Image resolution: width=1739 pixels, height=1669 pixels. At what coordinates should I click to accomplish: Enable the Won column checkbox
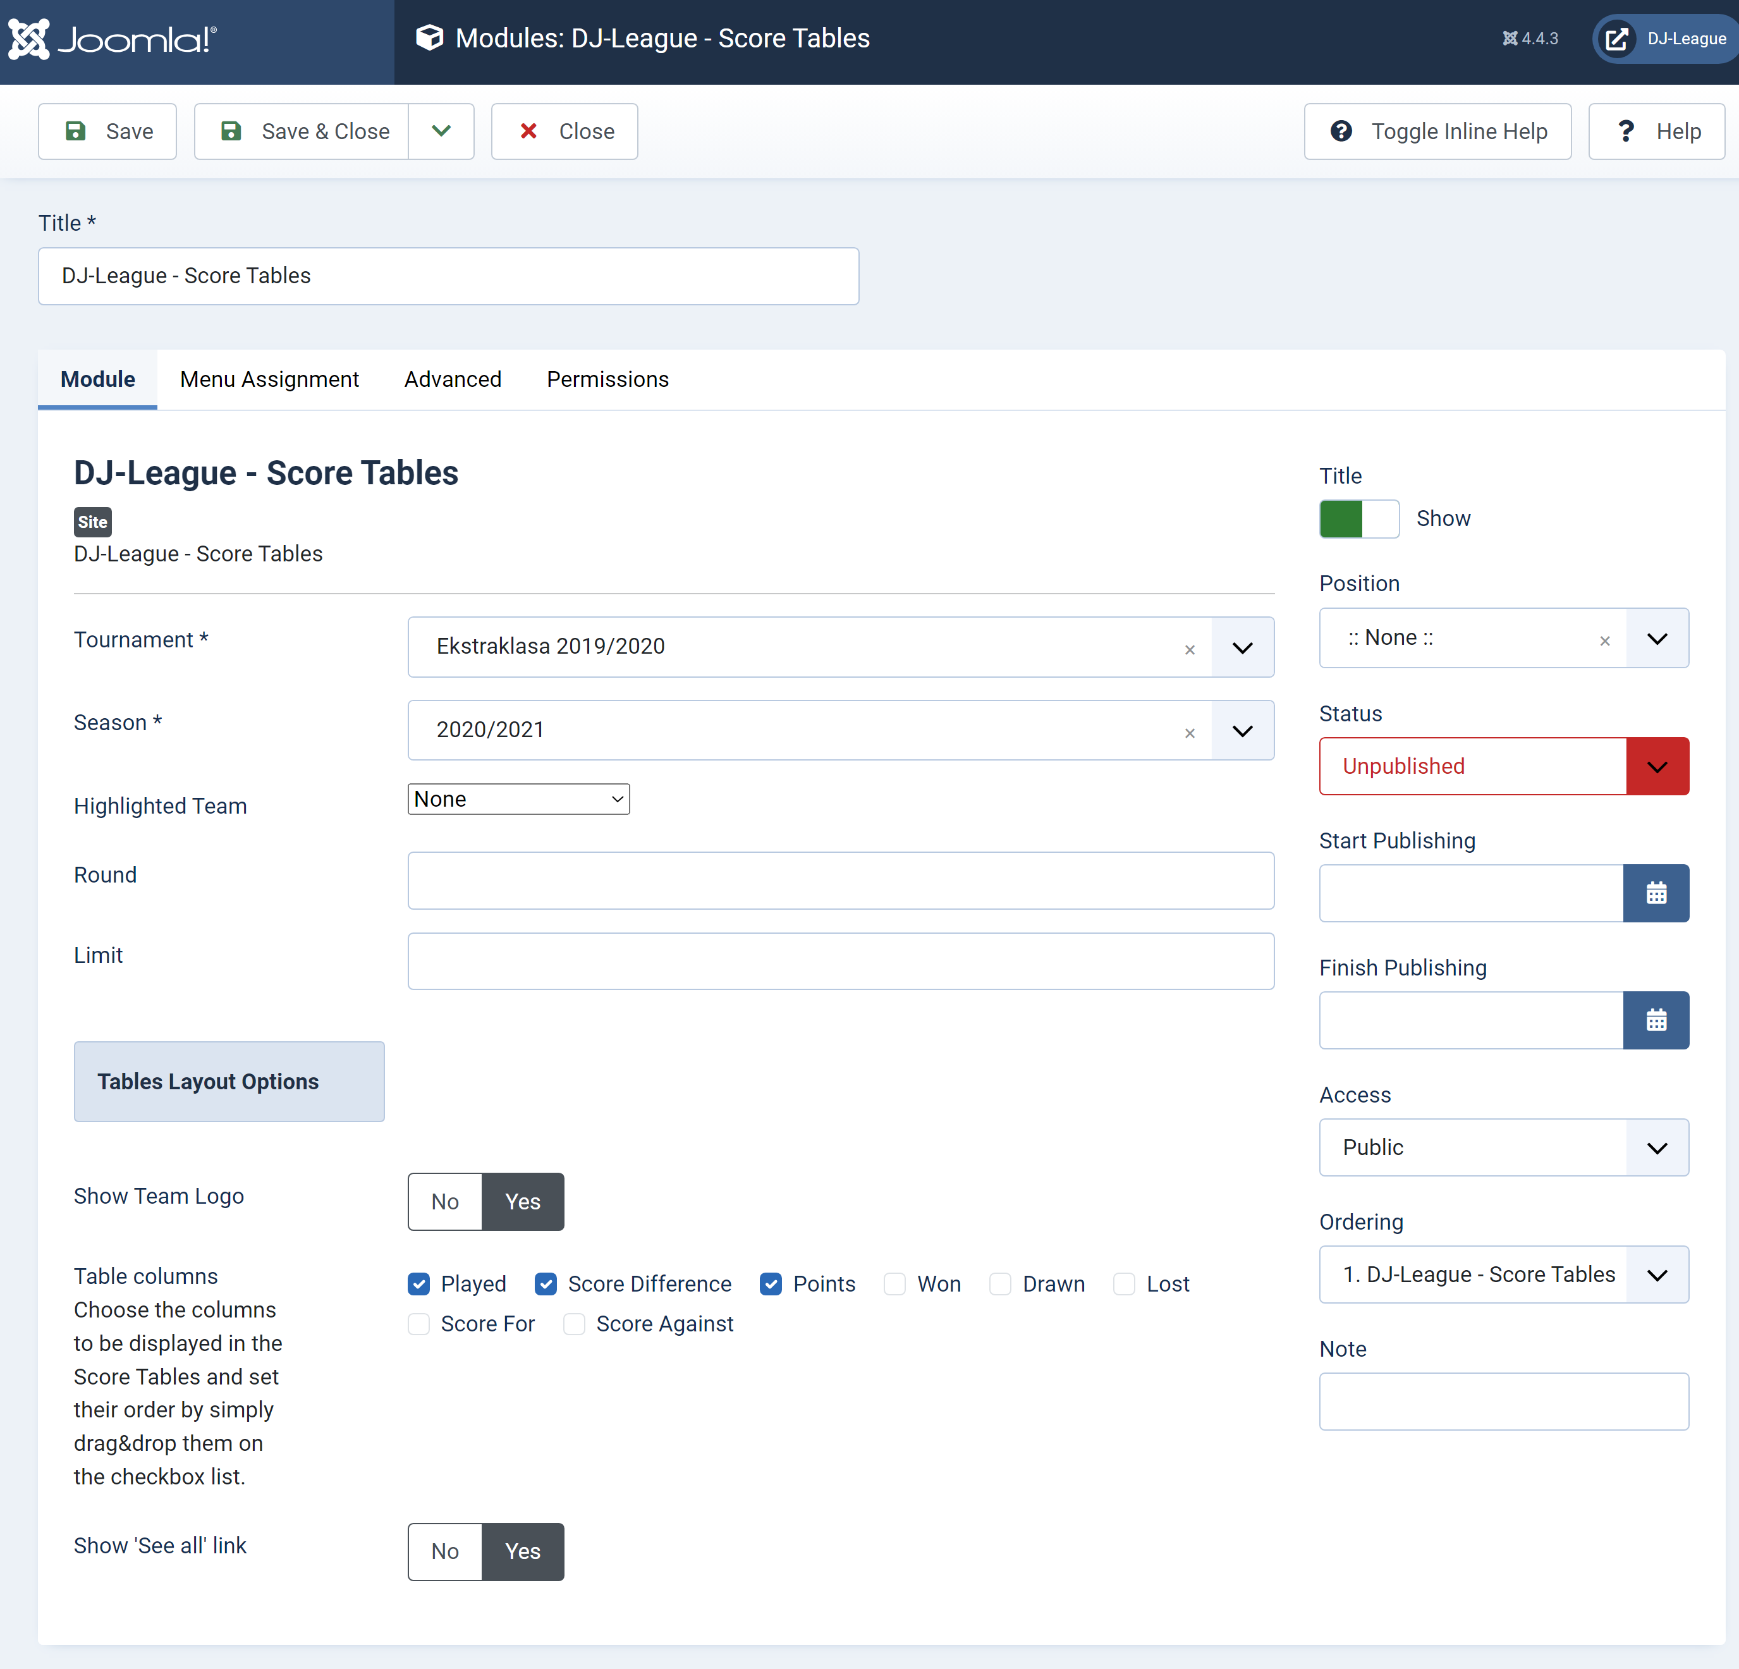pyautogui.click(x=894, y=1284)
